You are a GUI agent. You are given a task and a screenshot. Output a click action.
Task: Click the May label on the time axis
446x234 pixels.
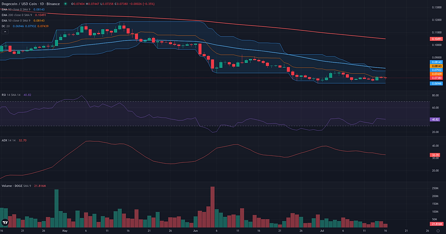(x=65, y=231)
